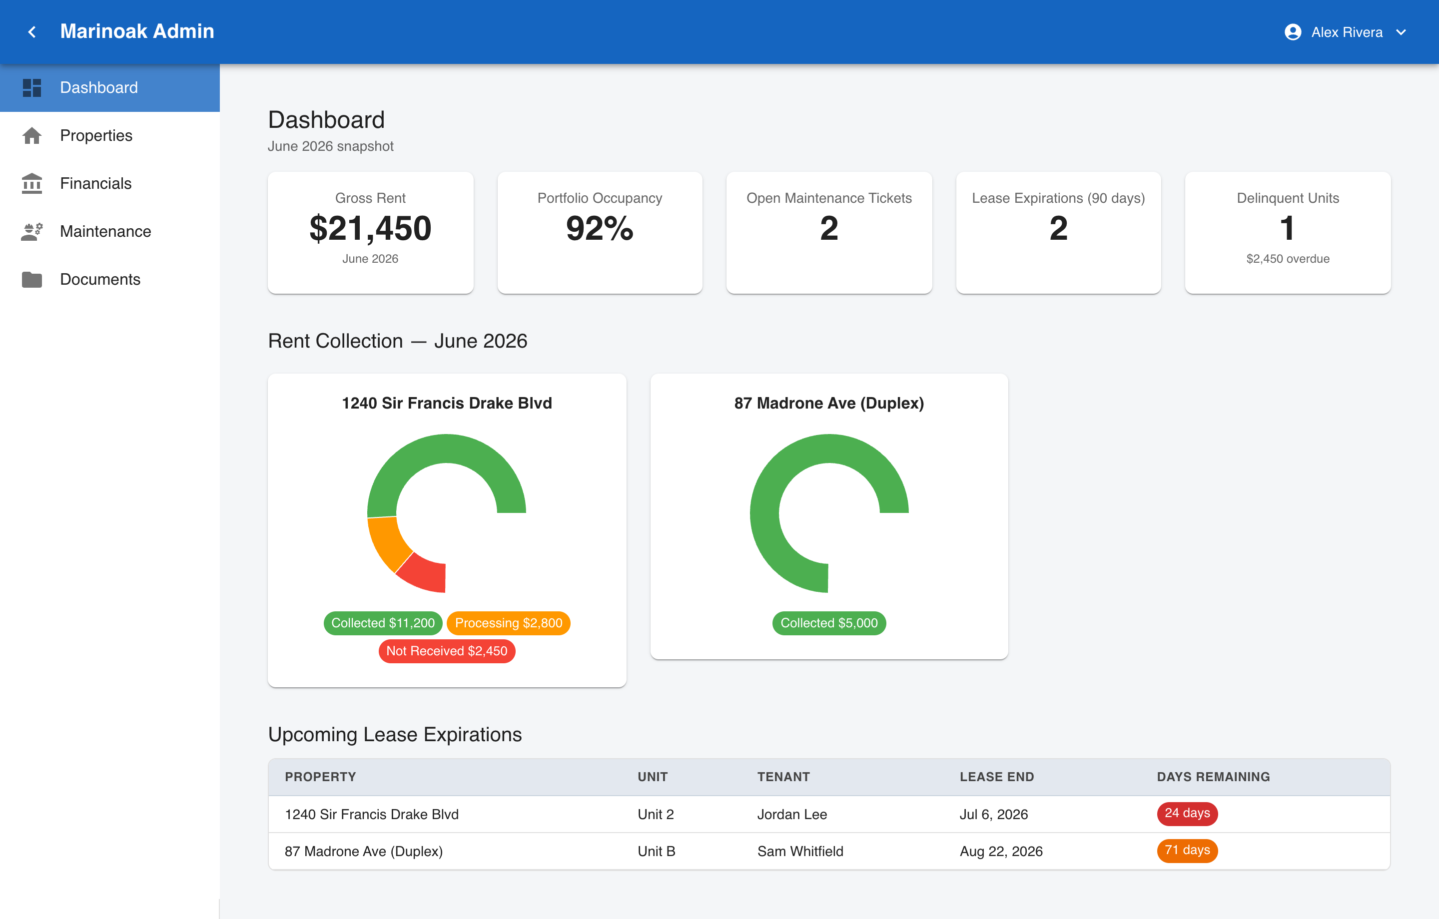Open the Alex Rivera user menu

coord(1346,32)
